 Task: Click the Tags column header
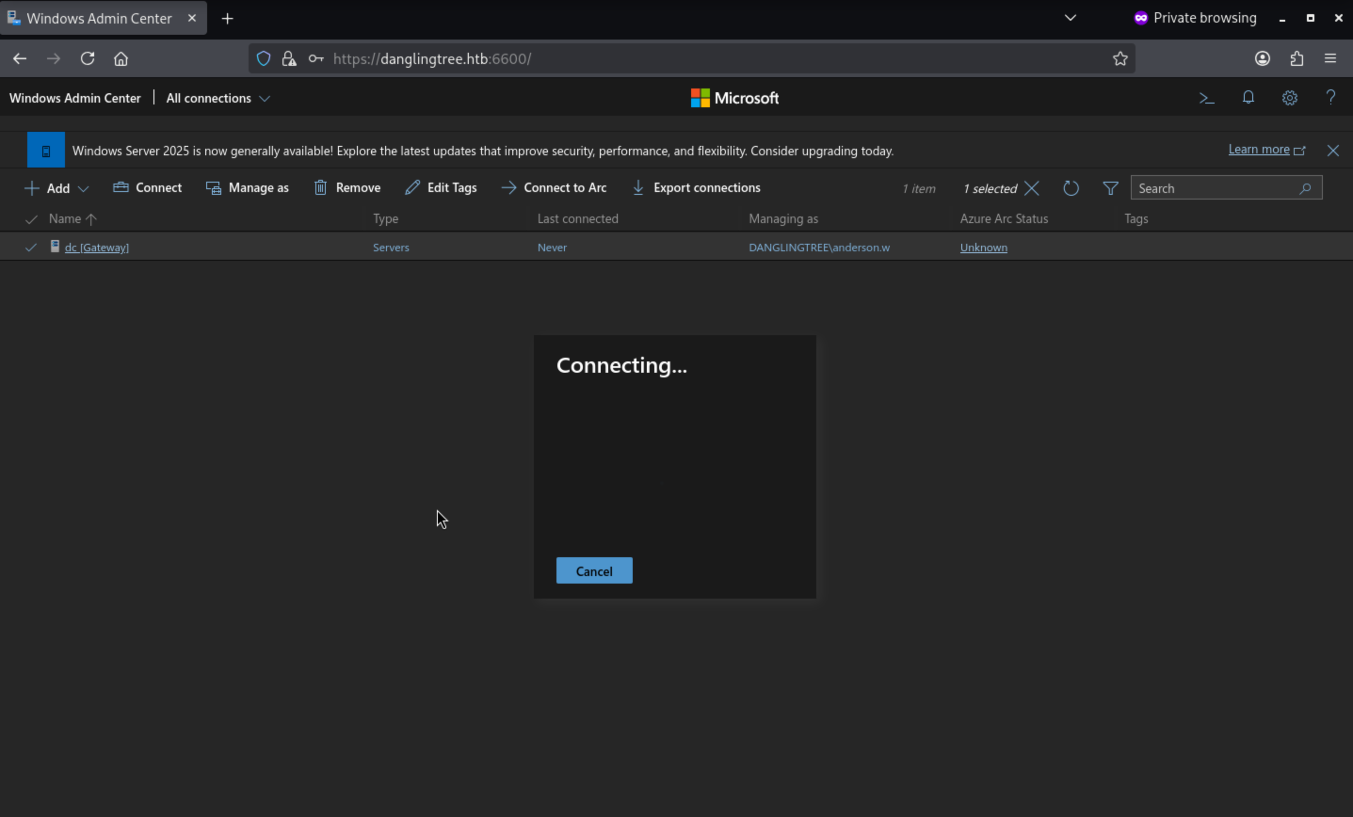(1136, 219)
